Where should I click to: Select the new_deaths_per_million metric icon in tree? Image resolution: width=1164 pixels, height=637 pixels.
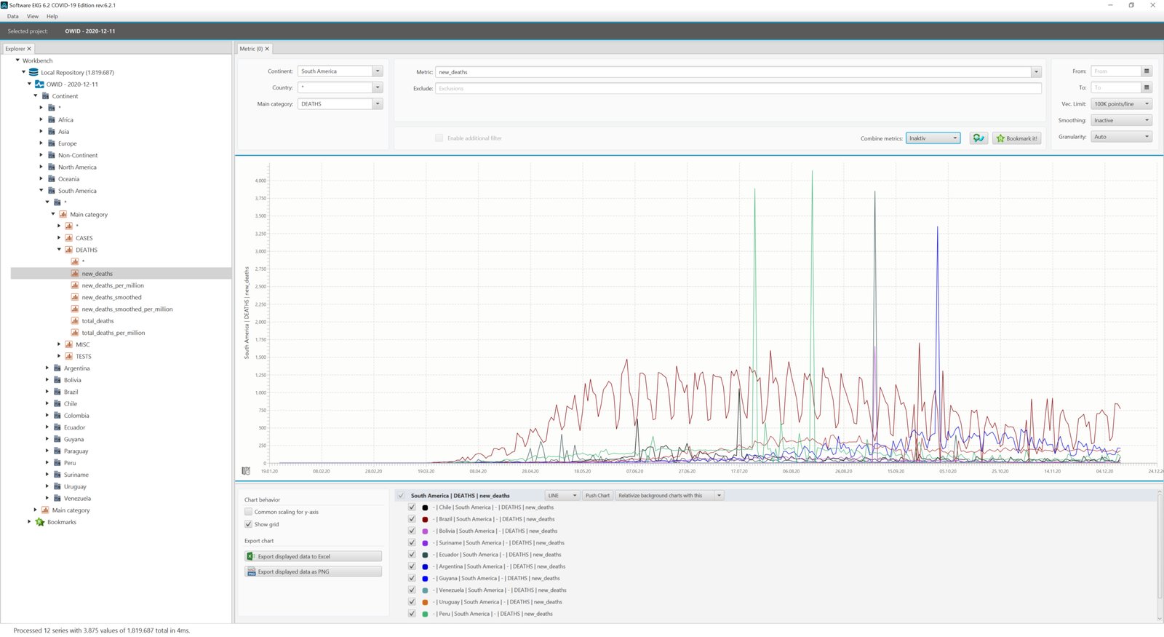[x=75, y=285]
